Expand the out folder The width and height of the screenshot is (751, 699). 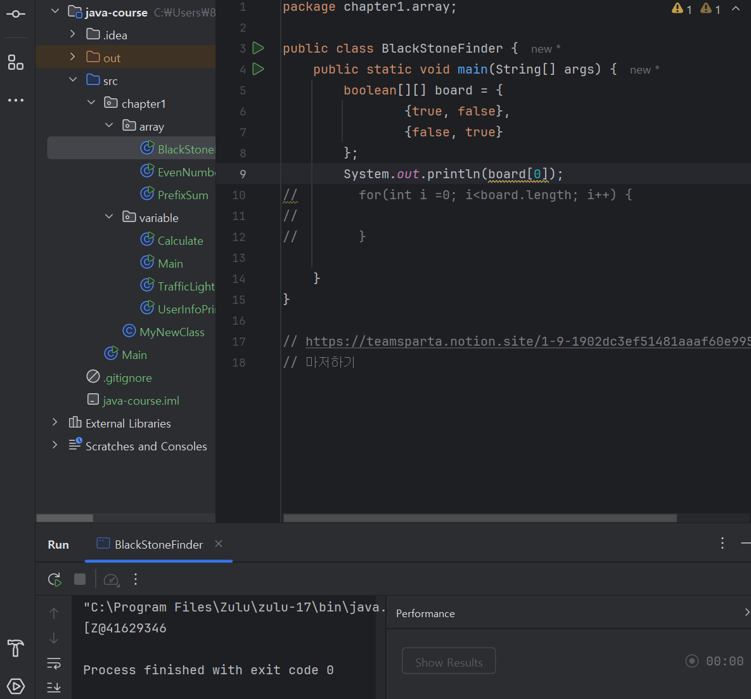click(73, 56)
